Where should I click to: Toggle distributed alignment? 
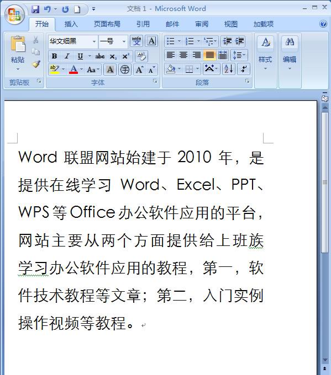pyautogui.click(x=223, y=55)
